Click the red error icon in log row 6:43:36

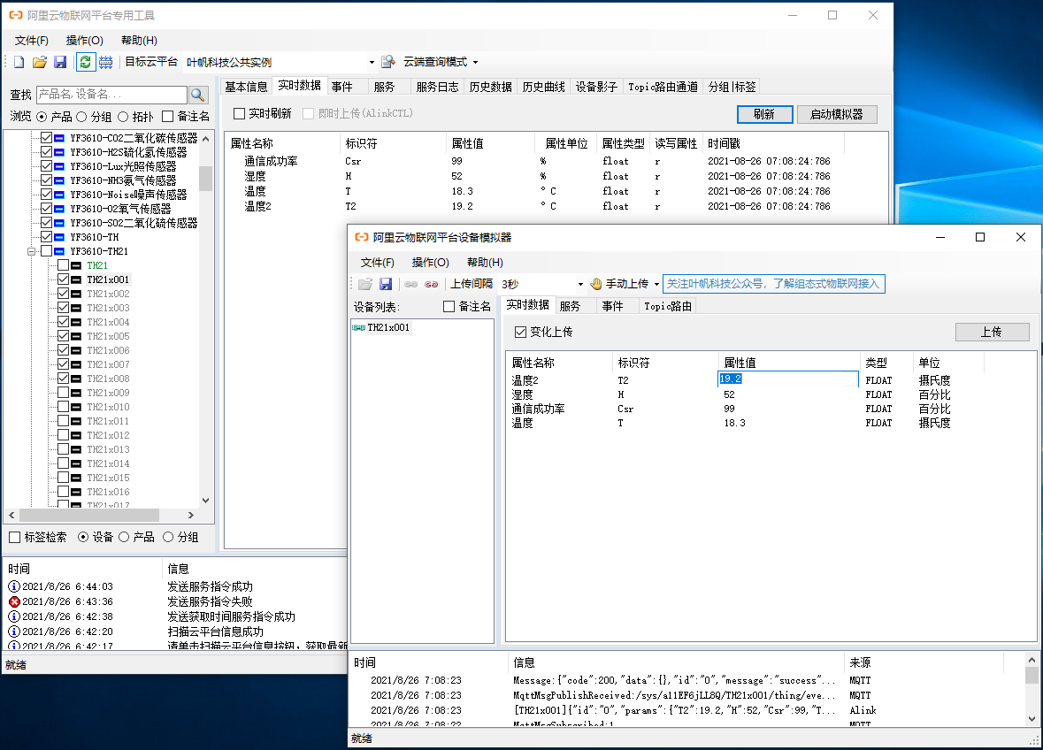pos(14,601)
